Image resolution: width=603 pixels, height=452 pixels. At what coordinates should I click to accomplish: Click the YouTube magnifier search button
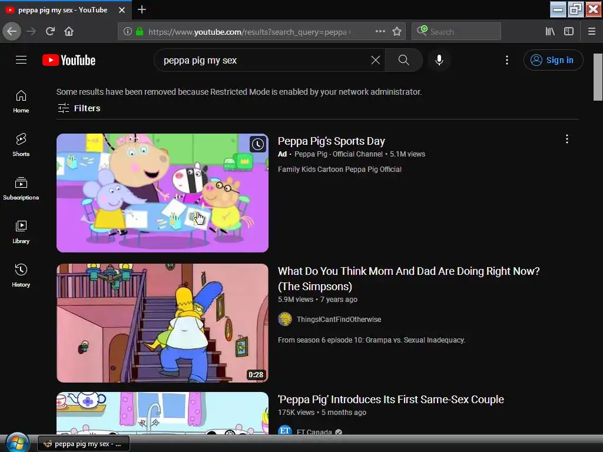[404, 60]
